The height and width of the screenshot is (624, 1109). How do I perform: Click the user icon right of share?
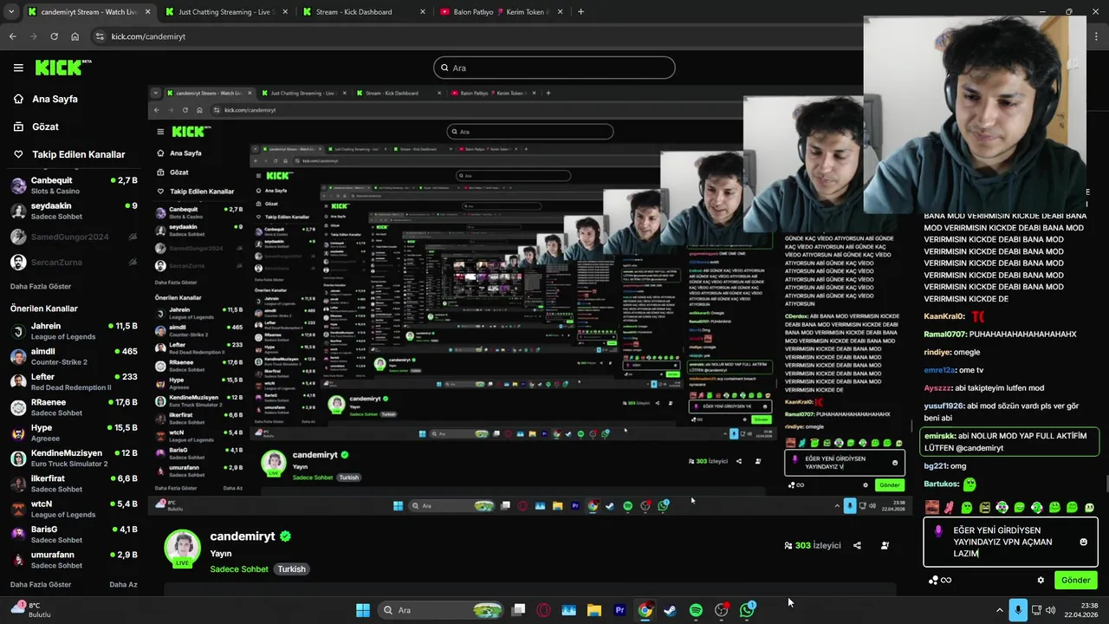click(885, 546)
